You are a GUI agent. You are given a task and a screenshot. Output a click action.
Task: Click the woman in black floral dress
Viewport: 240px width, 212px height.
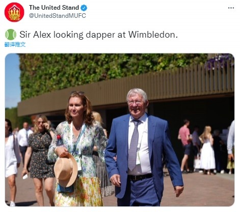39,158
